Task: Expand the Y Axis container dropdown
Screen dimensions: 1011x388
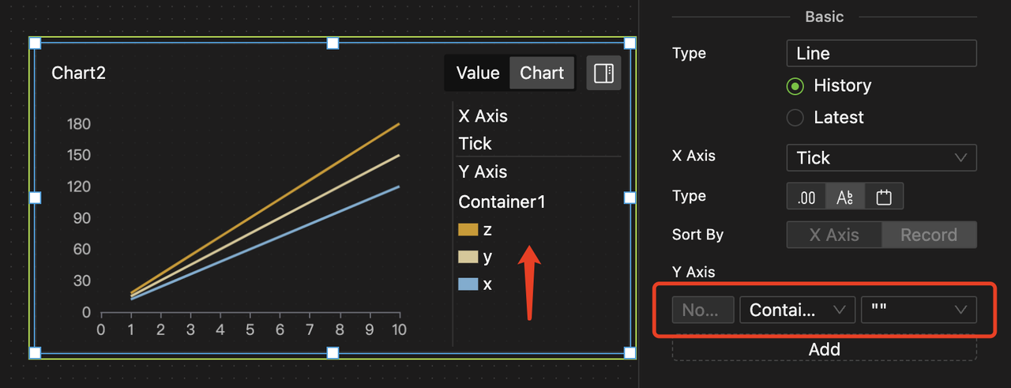Action: click(x=796, y=310)
